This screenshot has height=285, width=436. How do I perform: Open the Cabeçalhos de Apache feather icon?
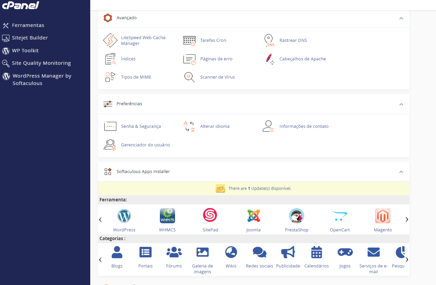tap(269, 59)
